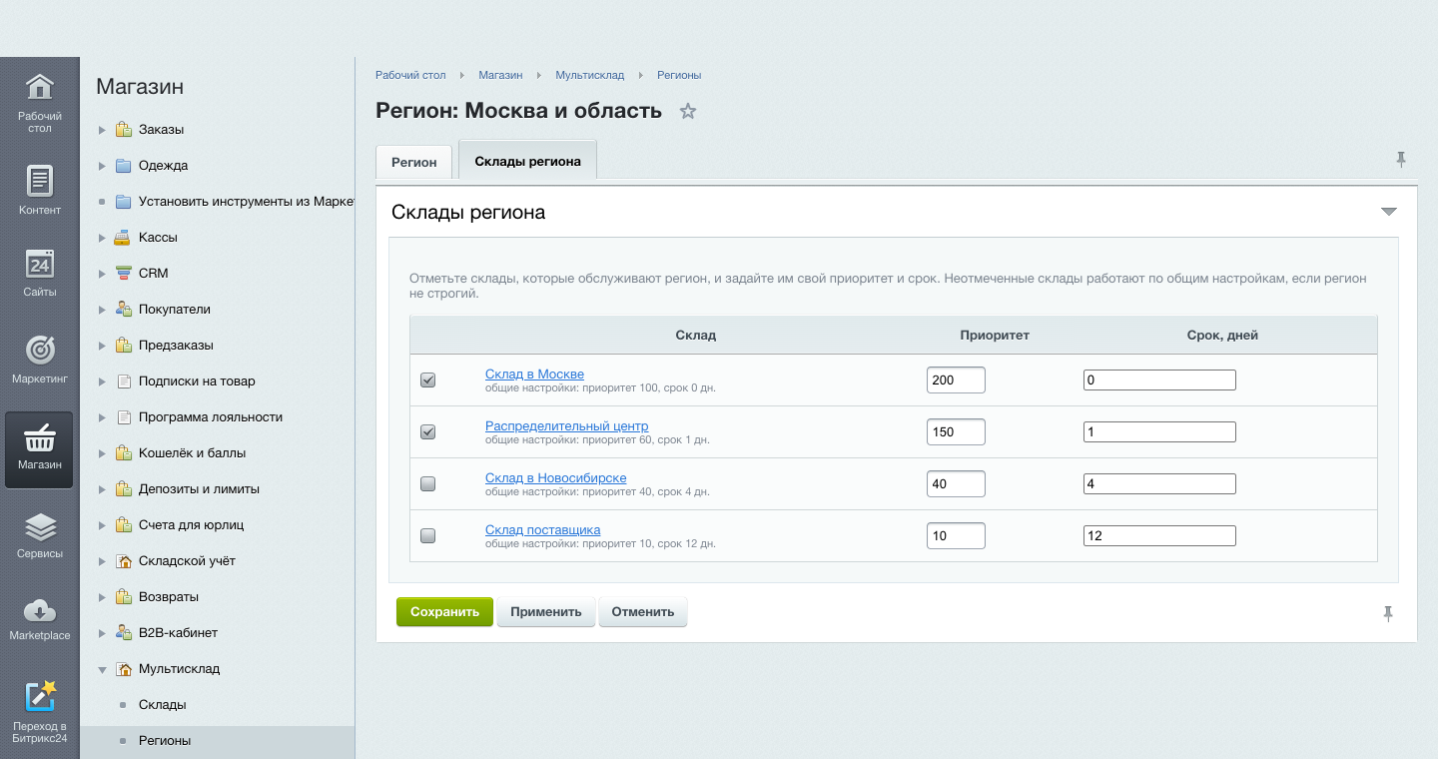Click the Отменить button

(x=643, y=612)
